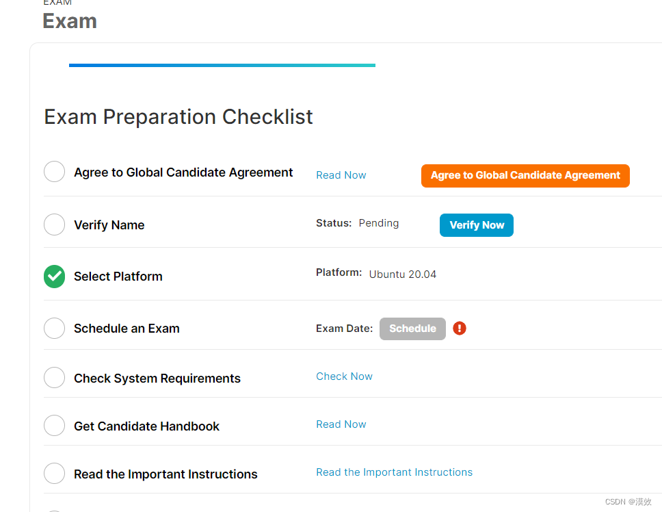This screenshot has height=512, width=662.
Task: Click the Select Platform item label
Action: tap(118, 277)
